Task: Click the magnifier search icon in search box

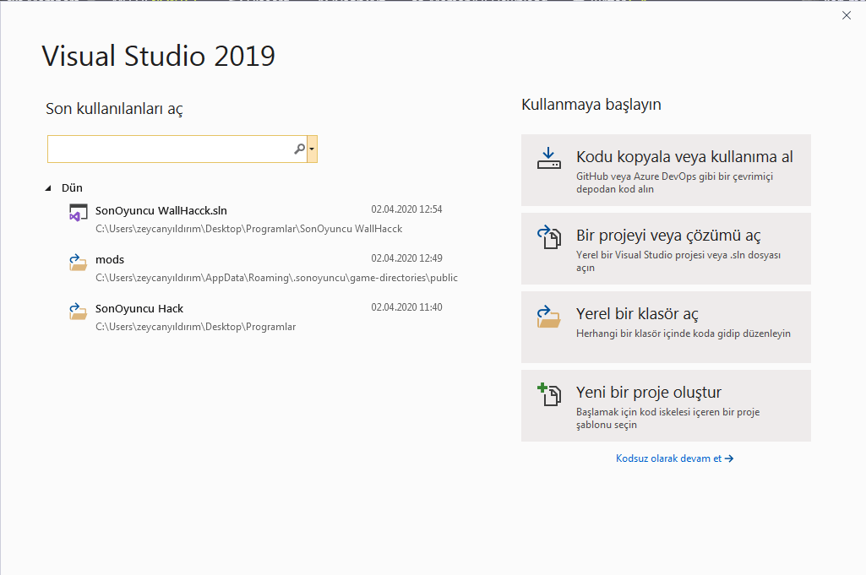Action: pyautogui.click(x=299, y=149)
